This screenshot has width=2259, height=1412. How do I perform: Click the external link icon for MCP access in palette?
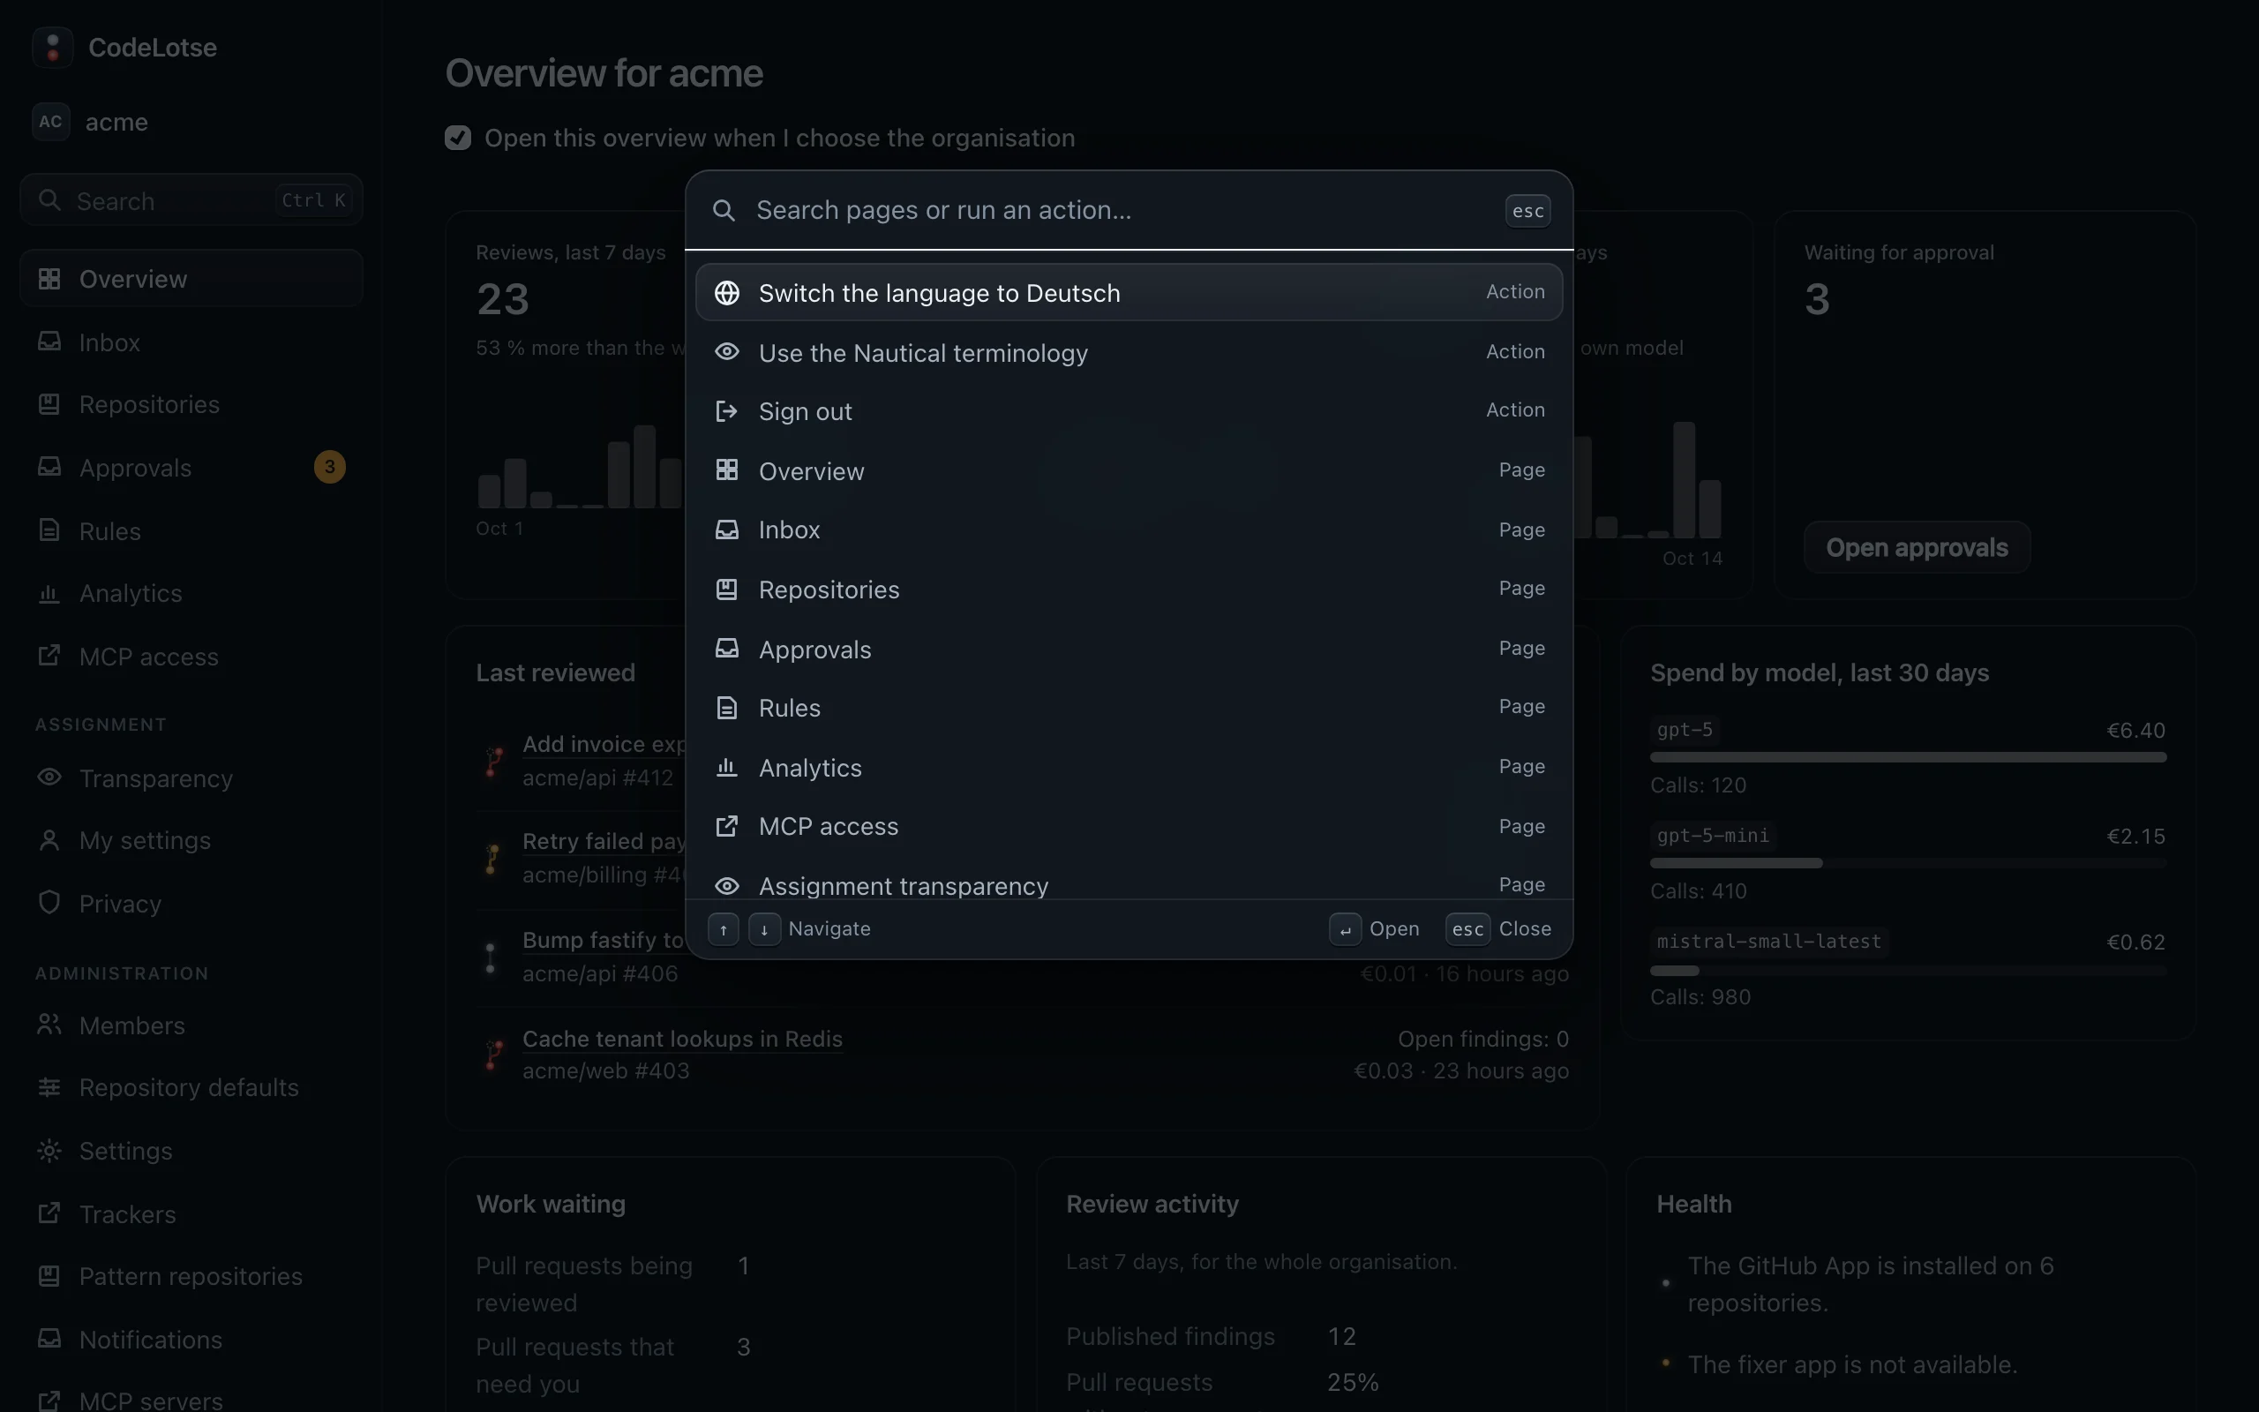pyautogui.click(x=726, y=827)
